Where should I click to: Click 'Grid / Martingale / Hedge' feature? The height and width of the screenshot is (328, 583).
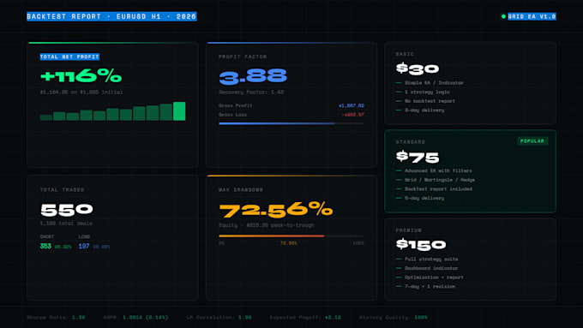click(x=440, y=180)
